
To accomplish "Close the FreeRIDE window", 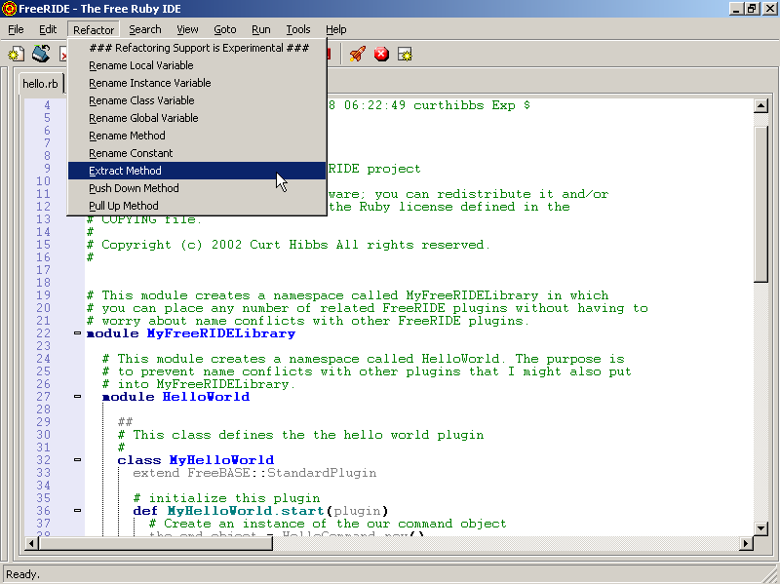I will (769, 9).
